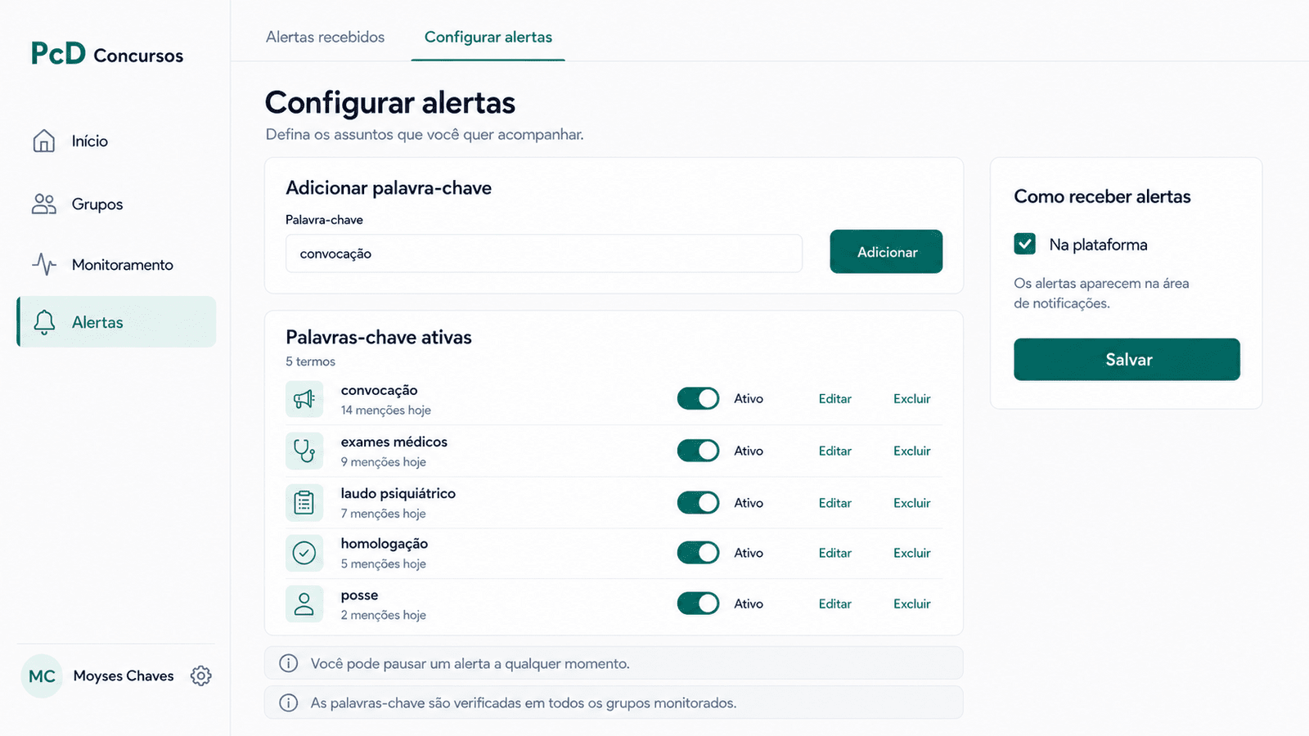
Task: Click the stethoscope icon for exames médicos
Action: [x=304, y=451]
